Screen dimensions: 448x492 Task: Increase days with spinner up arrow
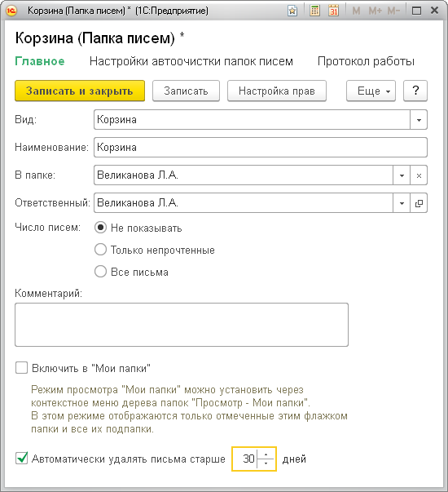[266, 454]
